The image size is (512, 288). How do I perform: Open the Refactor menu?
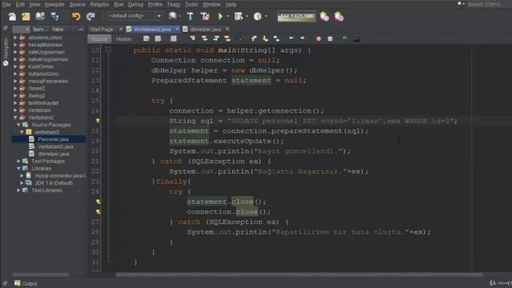pyautogui.click(x=99, y=5)
